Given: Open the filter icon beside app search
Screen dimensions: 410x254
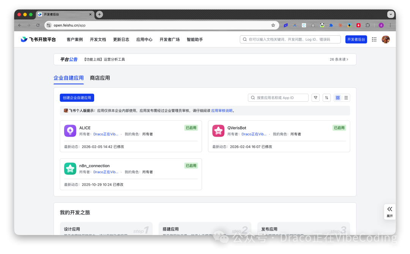Looking at the screenshot, I should coord(315,98).
